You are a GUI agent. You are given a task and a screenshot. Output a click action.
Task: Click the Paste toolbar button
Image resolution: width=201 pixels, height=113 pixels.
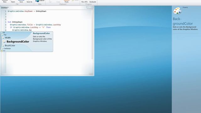66,1
